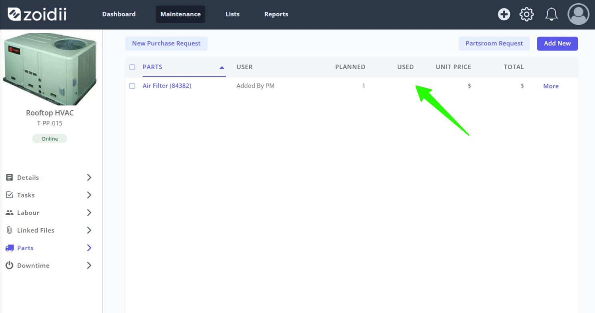Screen dimensions: 595x313
Task: Toggle the Parts column sort arrow
Action: [222, 68]
